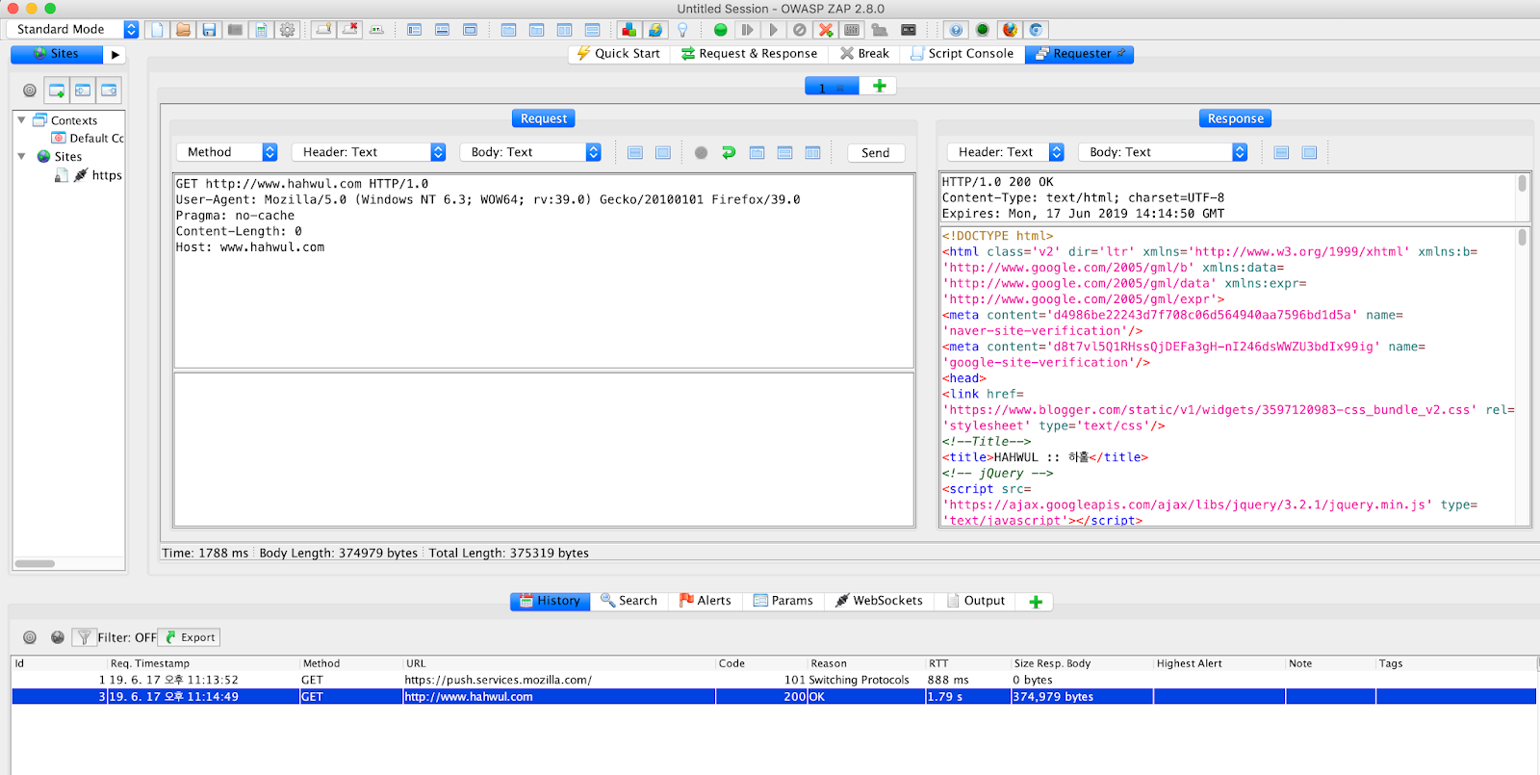Open the Script Console tab
This screenshot has height=775, width=1540.
click(962, 54)
